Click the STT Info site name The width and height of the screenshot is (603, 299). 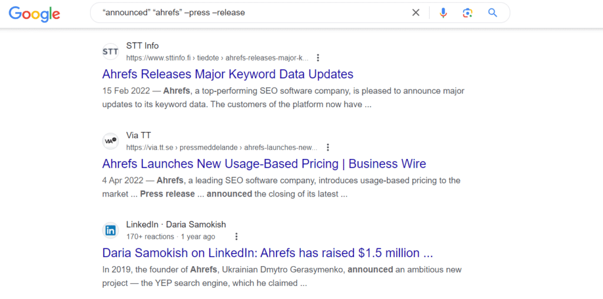point(143,46)
